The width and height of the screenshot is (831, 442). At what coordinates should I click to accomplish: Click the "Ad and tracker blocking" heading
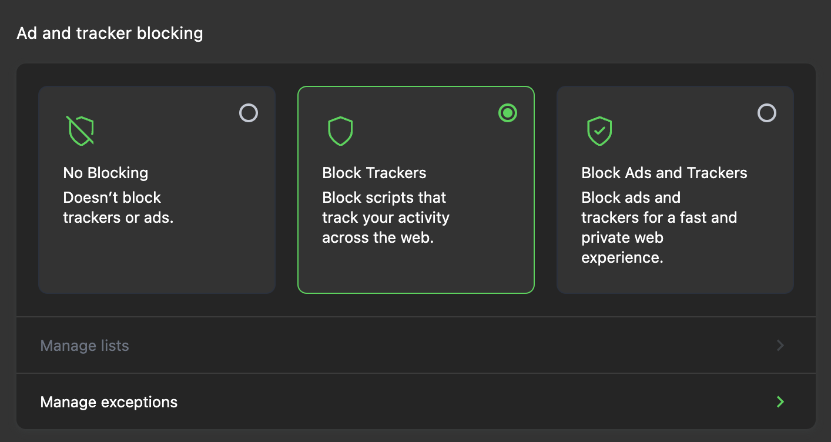pos(110,33)
